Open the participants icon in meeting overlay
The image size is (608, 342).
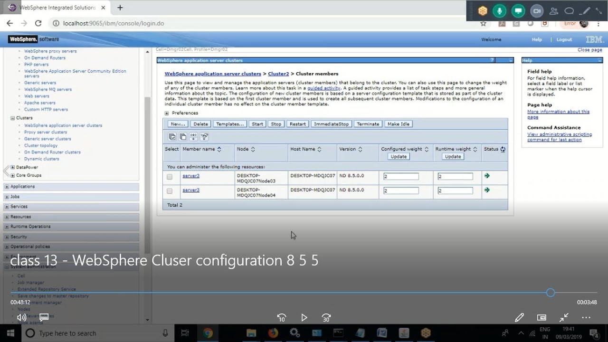tap(553, 10)
